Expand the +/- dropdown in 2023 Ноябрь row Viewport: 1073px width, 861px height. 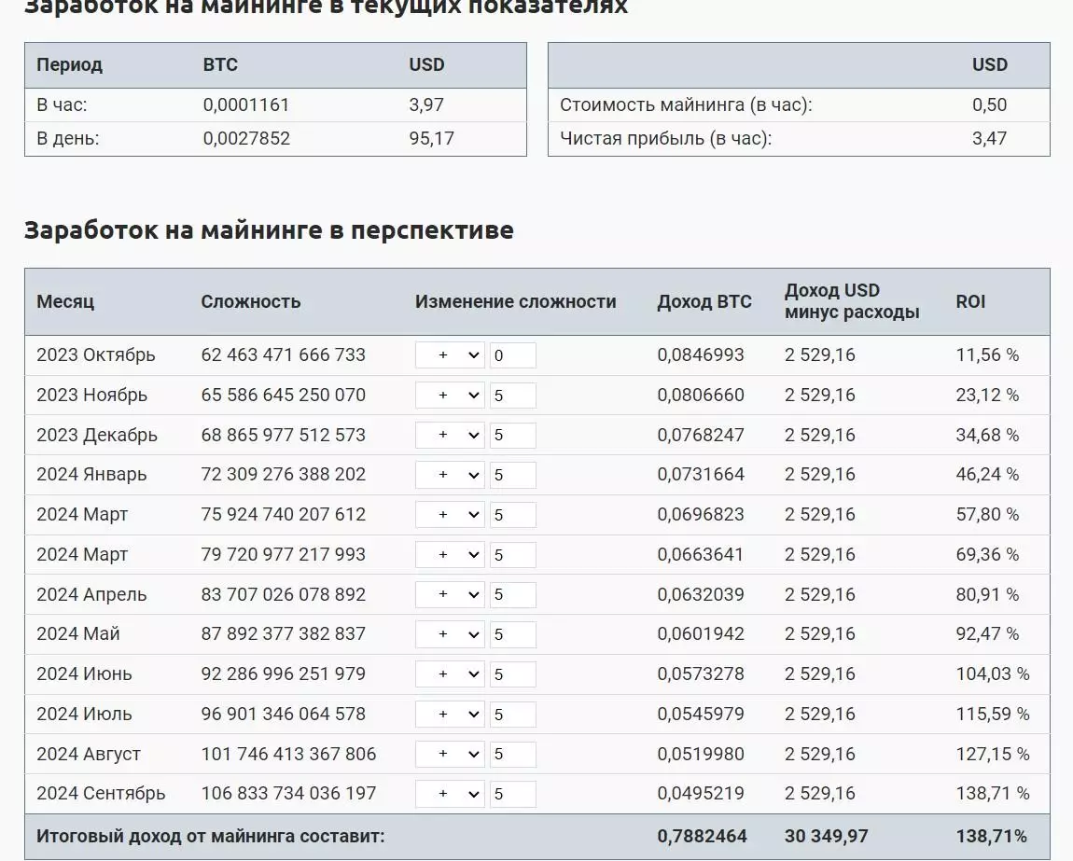[x=449, y=396]
